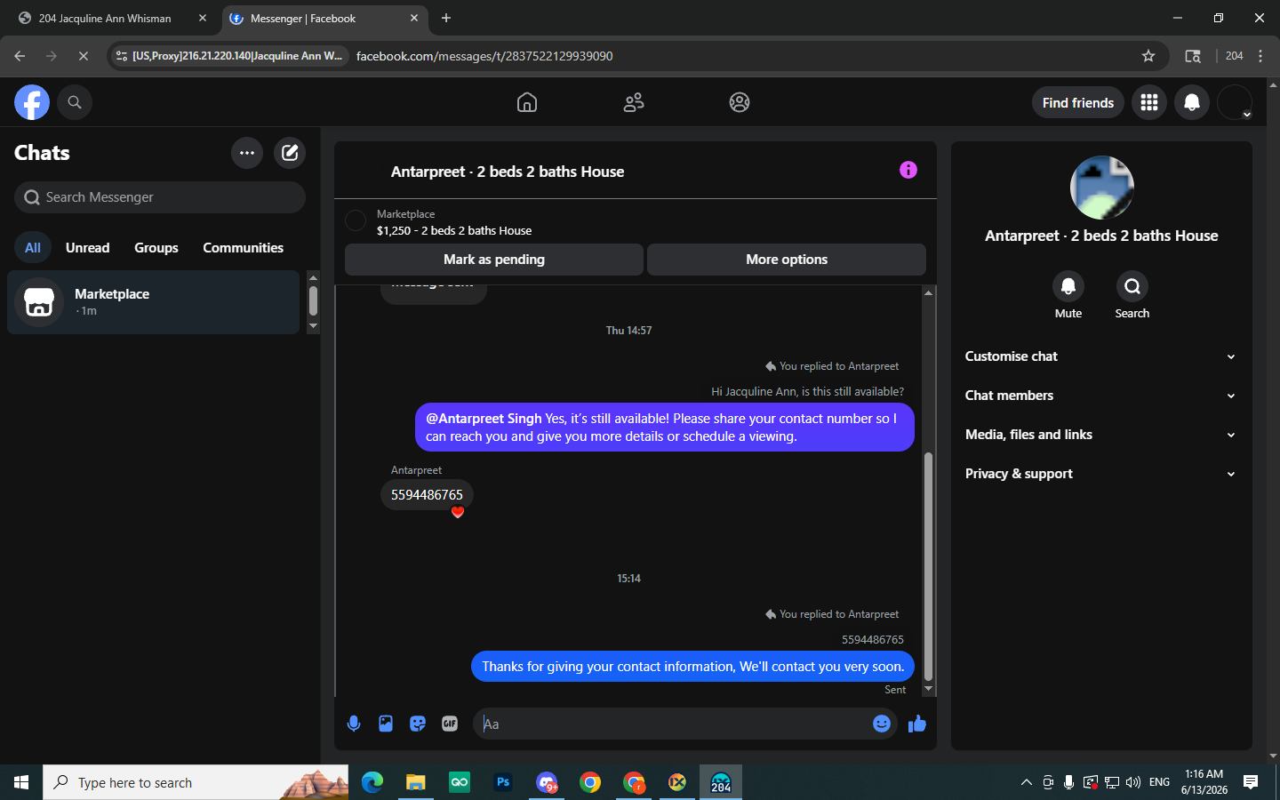Launch Microsoft Edge from the taskbar

tap(372, 782)
